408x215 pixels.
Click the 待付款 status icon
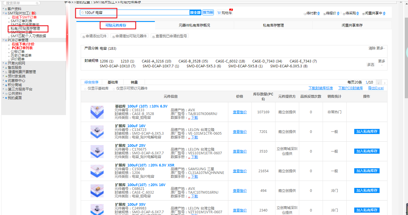[305, 14]
